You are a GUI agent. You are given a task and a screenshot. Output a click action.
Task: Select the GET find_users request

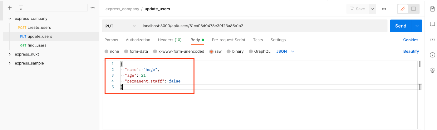point(51,45)
